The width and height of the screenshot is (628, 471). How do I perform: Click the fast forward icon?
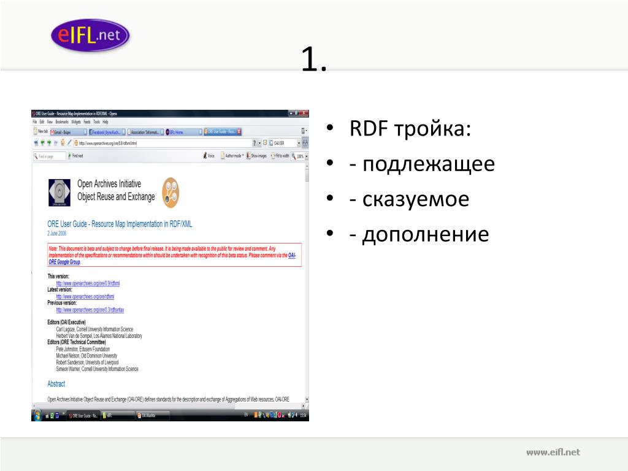click(x=56, y=143)
